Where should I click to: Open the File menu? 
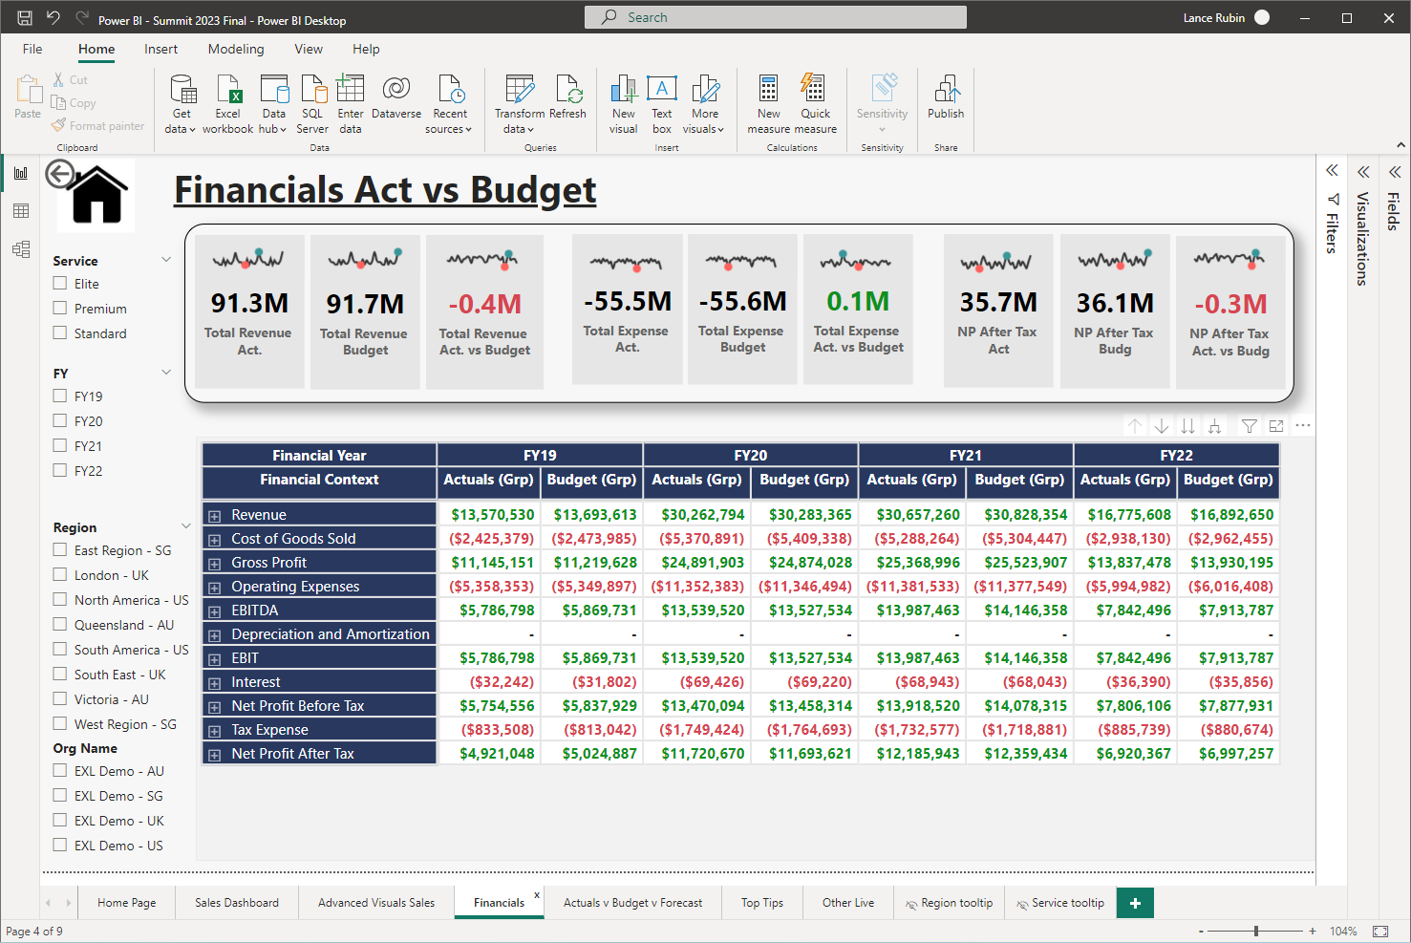32,49
